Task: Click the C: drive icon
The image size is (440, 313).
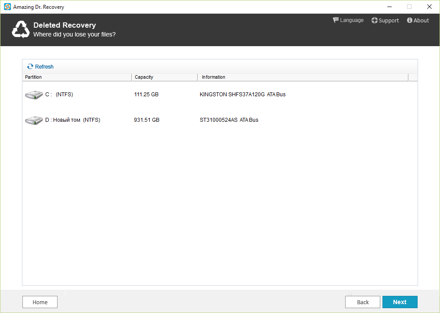Action: [34, 95]
